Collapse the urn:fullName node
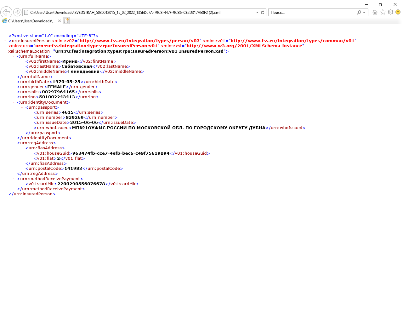Image resolution: width=403 pixels, height=310 pixels. tap(14, 56)
